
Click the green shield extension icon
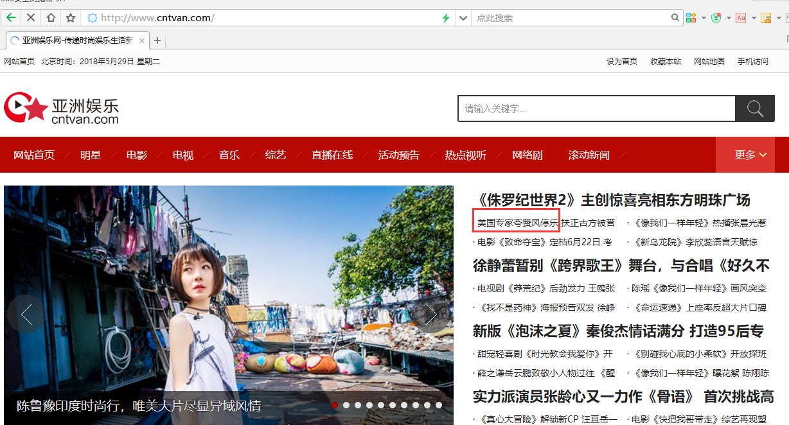pyautogui.click(x=716, y=18)
